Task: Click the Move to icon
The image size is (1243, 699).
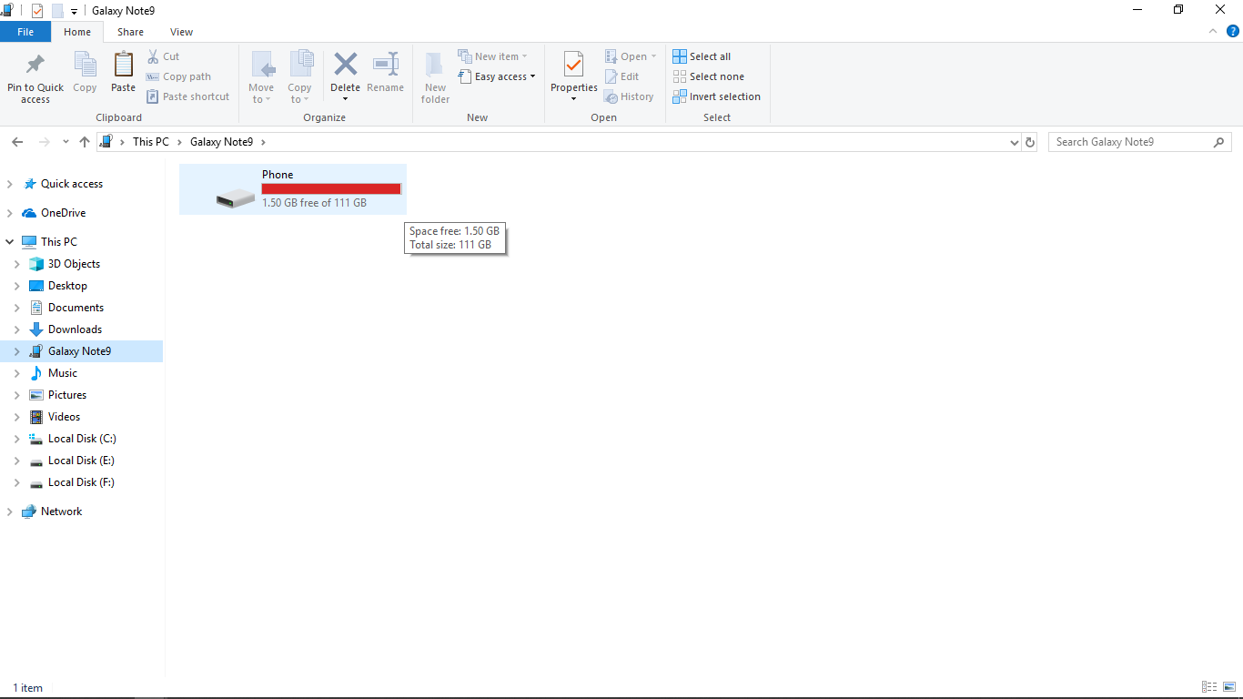Action: click(x=262, y=65)
